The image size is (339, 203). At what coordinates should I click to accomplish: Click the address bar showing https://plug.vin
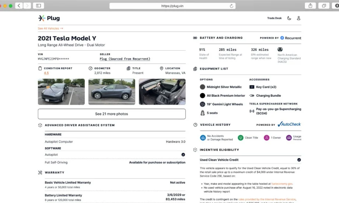click(172, 6)
